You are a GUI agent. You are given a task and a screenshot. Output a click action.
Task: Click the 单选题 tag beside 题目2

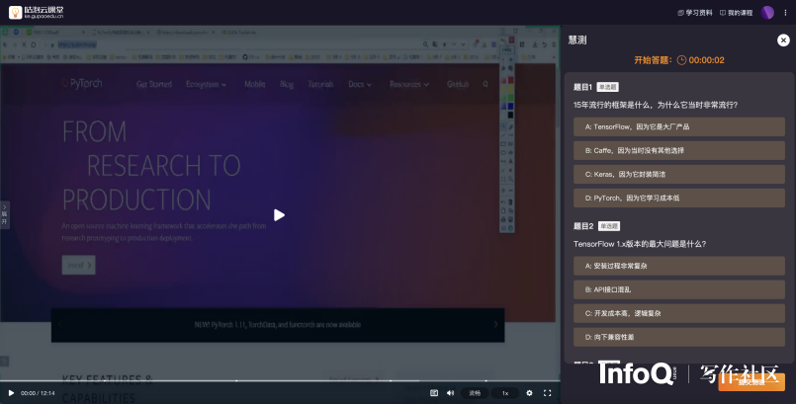[609, 226]
